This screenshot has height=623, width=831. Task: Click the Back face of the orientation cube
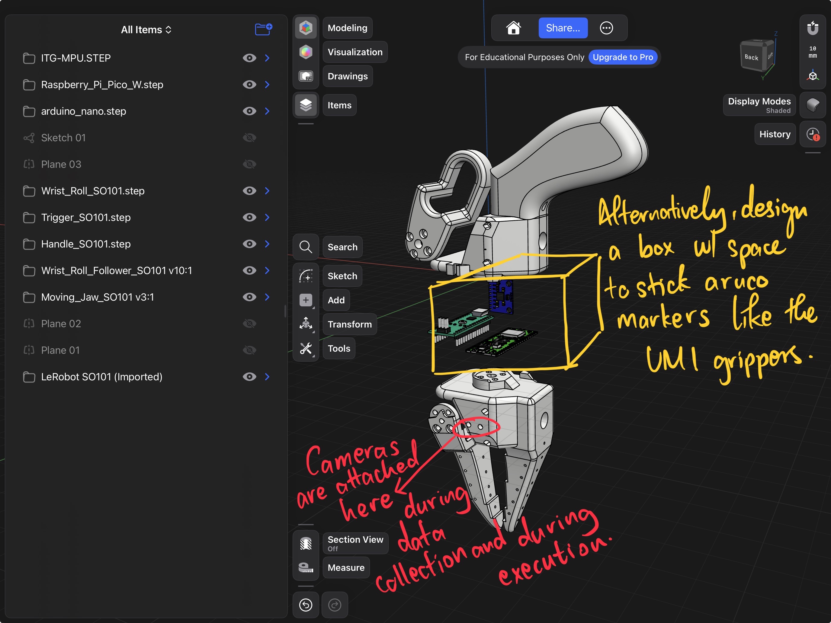click(751, 57)
